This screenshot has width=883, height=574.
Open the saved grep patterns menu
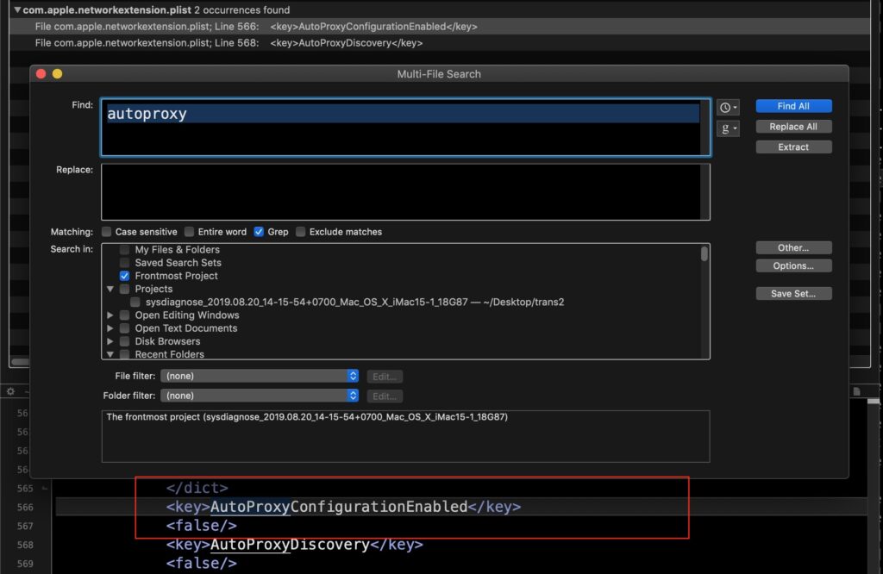pyautogui.click(x=728, y=128)
